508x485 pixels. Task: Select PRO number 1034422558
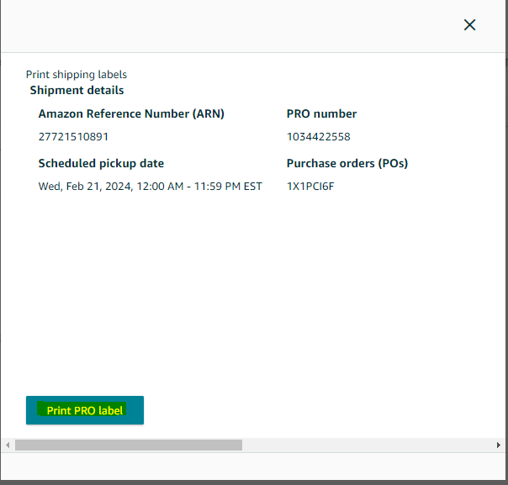tap(319, 137)
